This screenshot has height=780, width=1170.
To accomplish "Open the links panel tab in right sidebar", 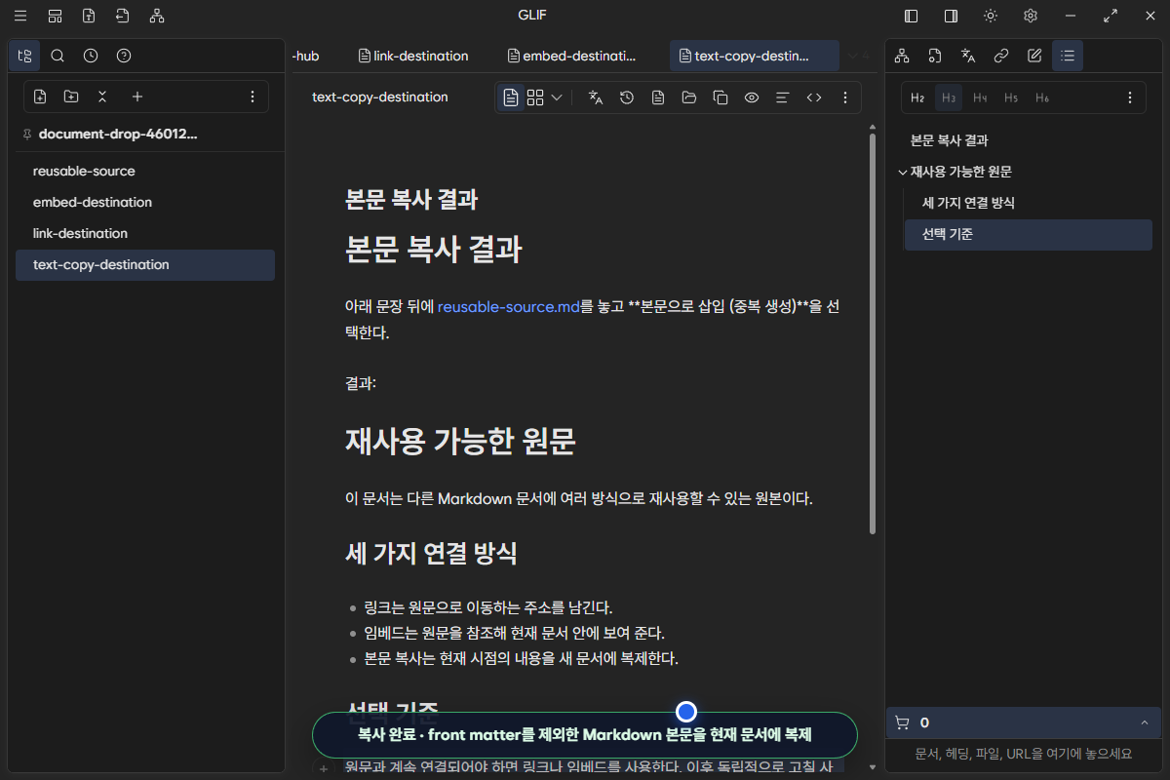I will click(x=1001, y=56).
